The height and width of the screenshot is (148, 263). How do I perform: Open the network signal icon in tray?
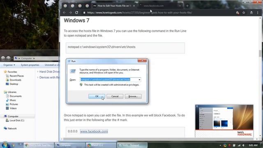point(239,145)
